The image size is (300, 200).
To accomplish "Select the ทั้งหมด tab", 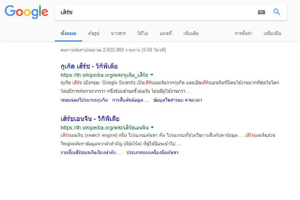I will pyautogui.click(x=68, y=33).
